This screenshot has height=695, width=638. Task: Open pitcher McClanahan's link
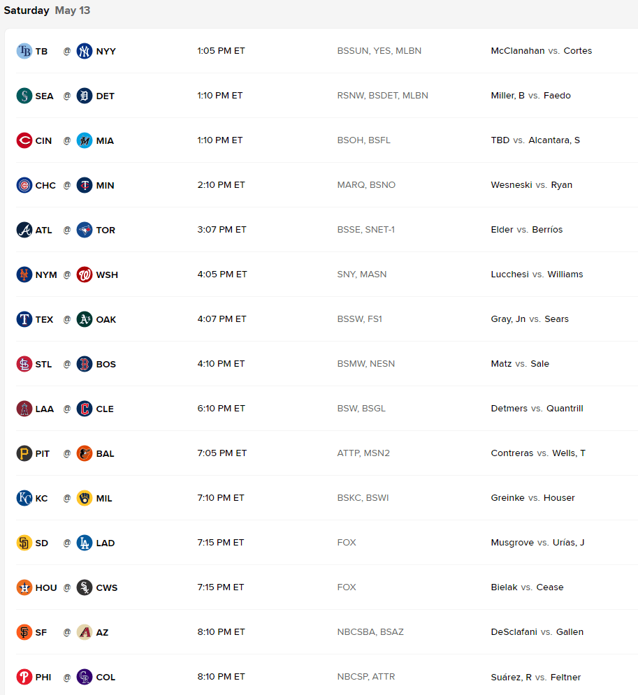point(517,50)
